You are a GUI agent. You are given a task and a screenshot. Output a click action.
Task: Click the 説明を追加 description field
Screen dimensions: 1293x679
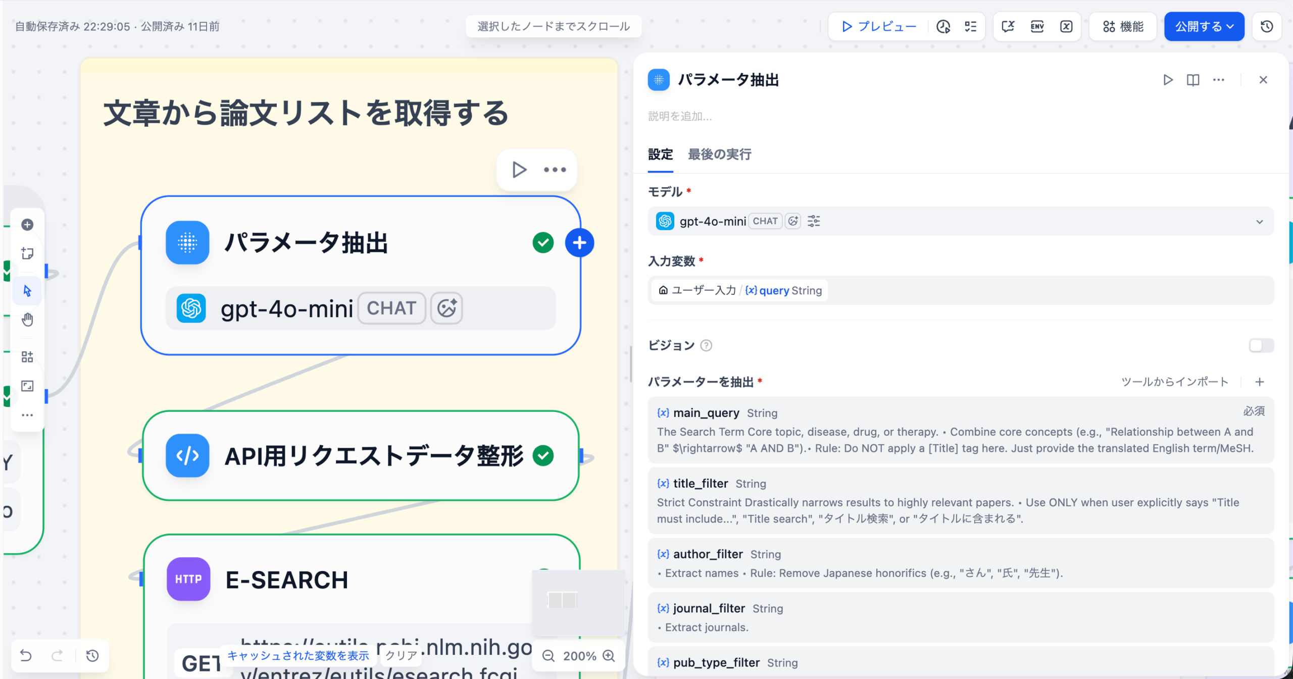click(680, 116)
